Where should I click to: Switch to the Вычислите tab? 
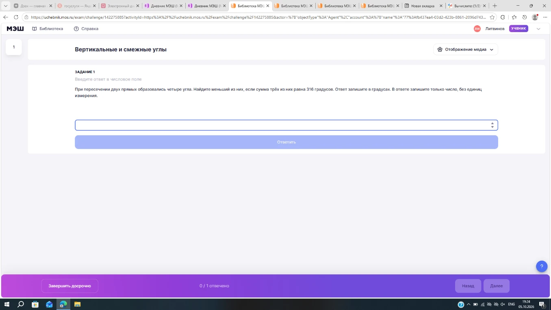(x=466, y=6)
